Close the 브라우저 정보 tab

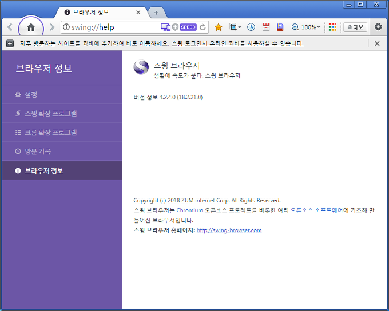[x=138, y=13]
